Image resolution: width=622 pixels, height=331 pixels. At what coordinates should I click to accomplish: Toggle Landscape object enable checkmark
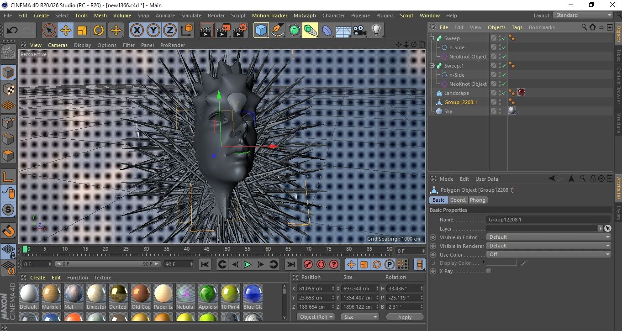tap(504, 93)
